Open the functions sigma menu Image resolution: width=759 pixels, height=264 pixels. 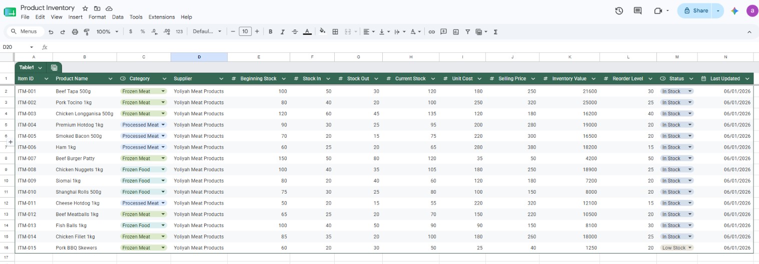point(496,31)
